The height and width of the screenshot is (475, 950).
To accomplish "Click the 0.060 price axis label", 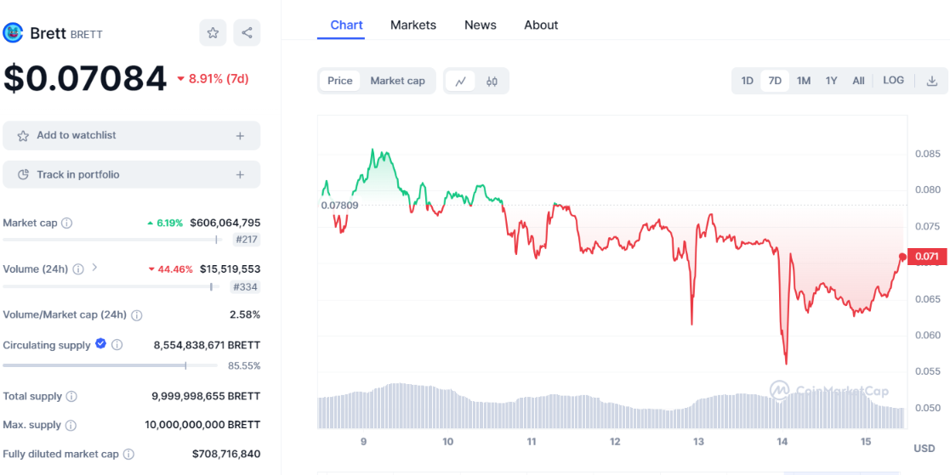I will 928,336.
